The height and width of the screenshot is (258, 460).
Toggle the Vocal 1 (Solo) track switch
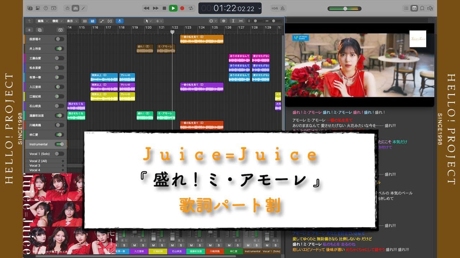pos(59,154)
